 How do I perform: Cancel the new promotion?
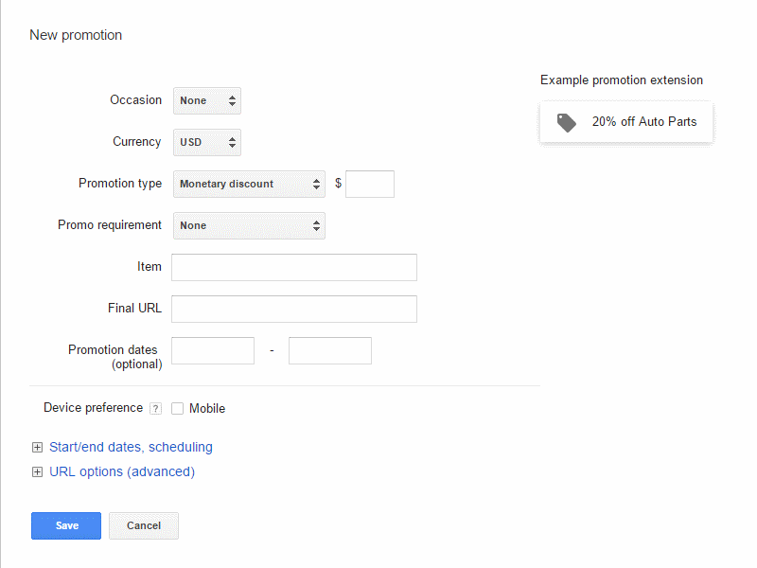pos(144,525)
